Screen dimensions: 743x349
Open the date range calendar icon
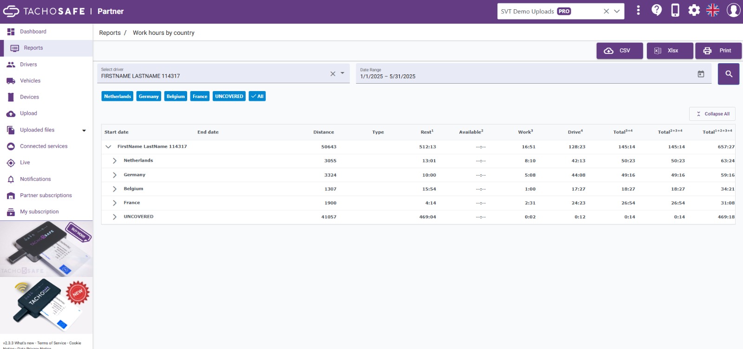(701, 74)
